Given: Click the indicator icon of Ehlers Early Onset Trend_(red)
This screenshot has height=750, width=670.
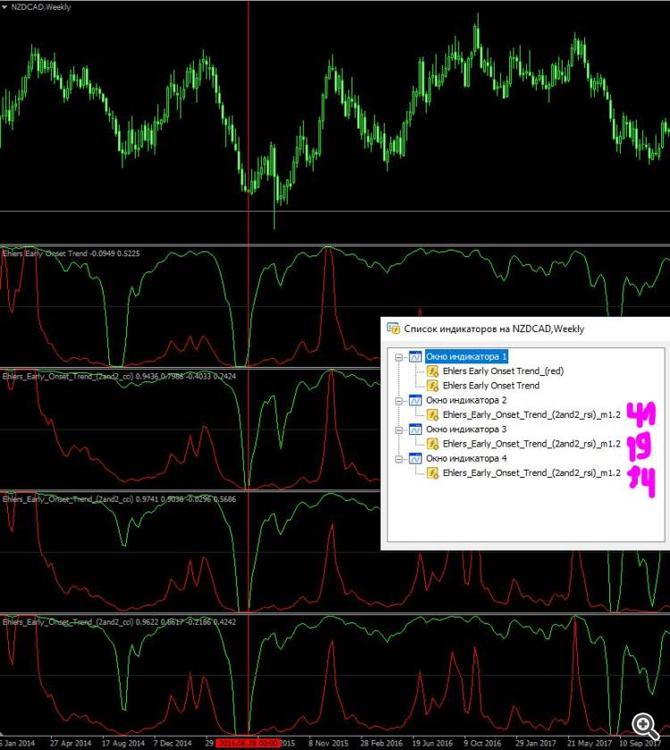Looking at the screenshot, I should pos(432,371).
